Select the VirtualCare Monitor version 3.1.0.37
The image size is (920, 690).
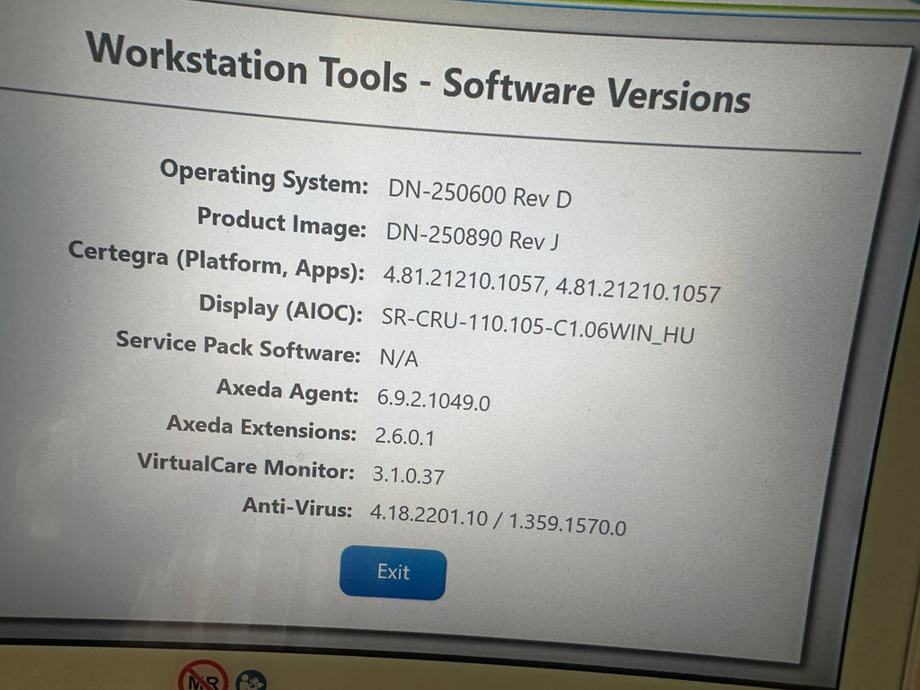[409, 474]
